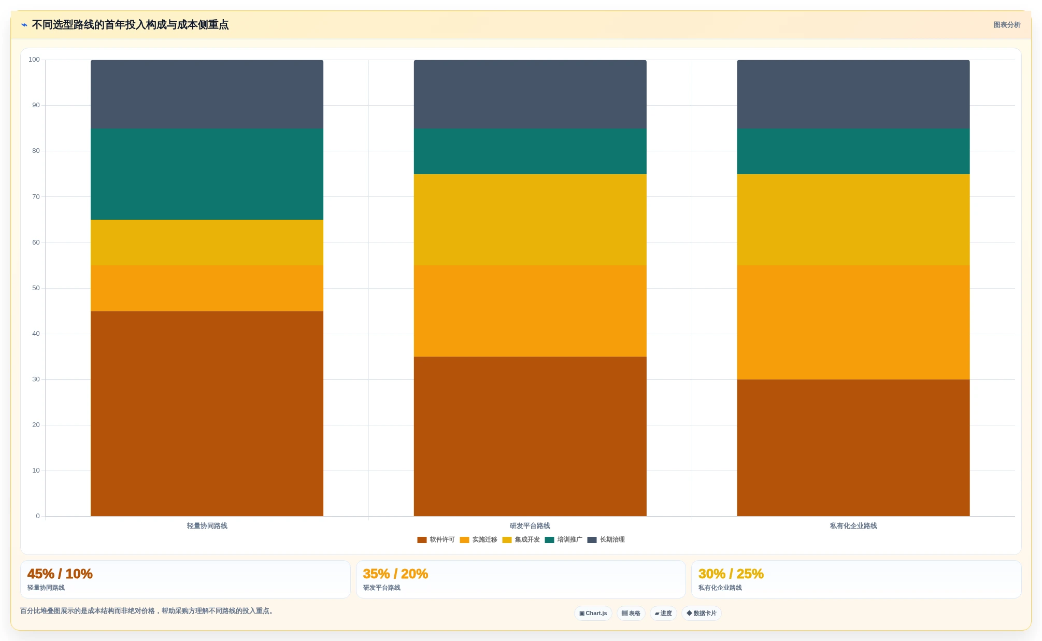Toggle the 软件许可 legend entry
Viewport: 1042px width, 641px height.
tap(436, 539)
